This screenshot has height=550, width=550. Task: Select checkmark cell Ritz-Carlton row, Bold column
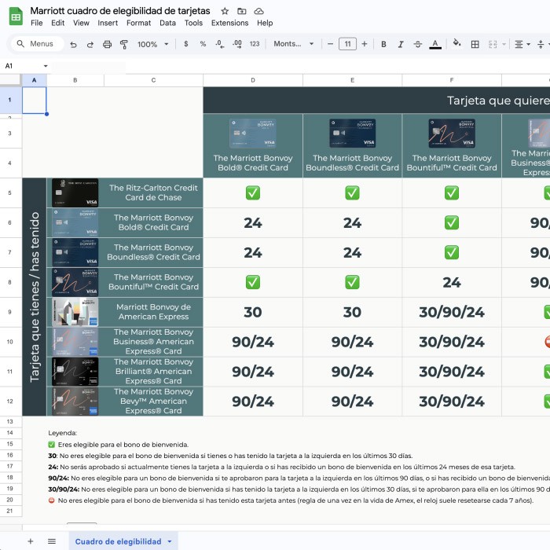[x=253, y=193]
